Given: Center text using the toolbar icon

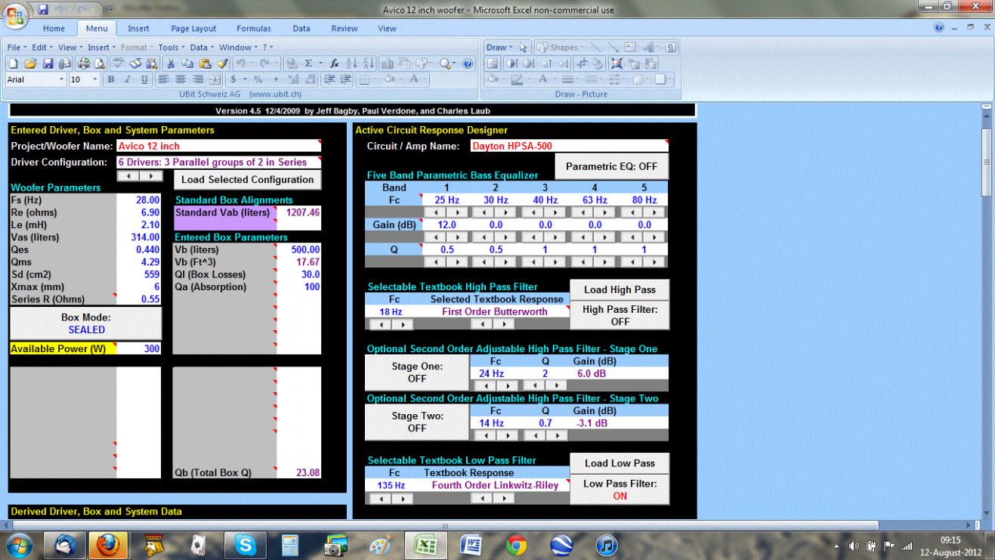Looking at the screenshot, I should (181, 79).
